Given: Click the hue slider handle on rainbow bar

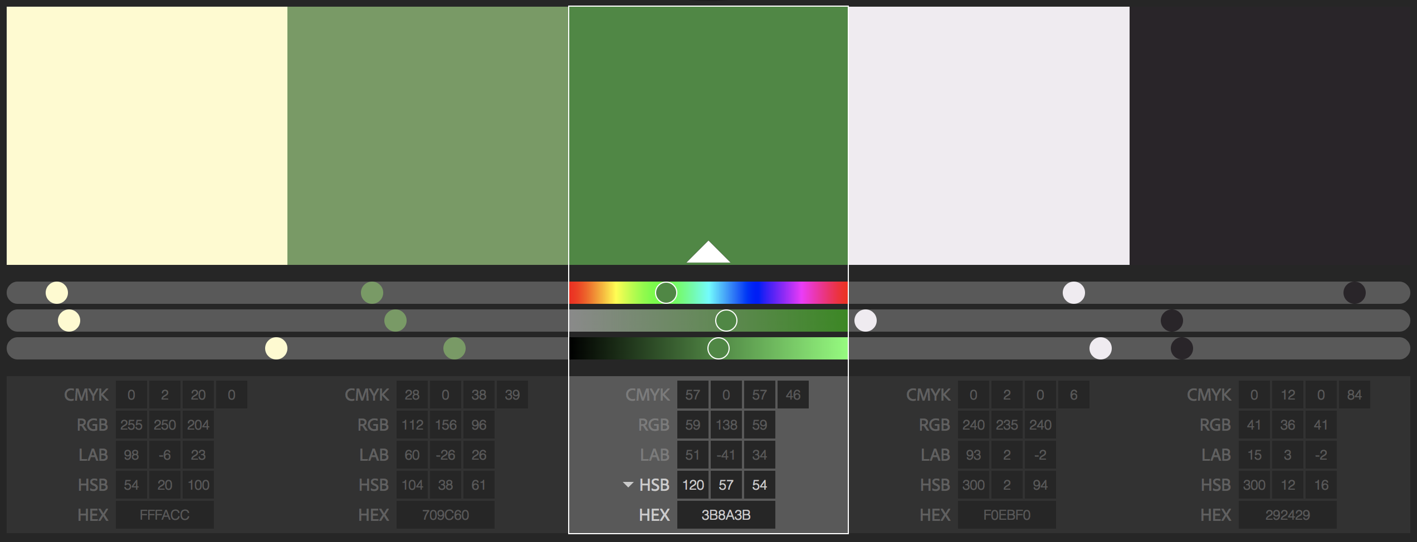Looking at the screenshot, I should coord(666,293).
